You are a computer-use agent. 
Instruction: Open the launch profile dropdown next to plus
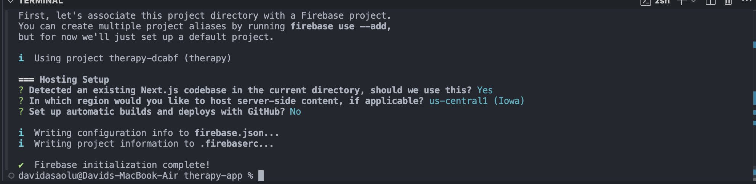694,2
